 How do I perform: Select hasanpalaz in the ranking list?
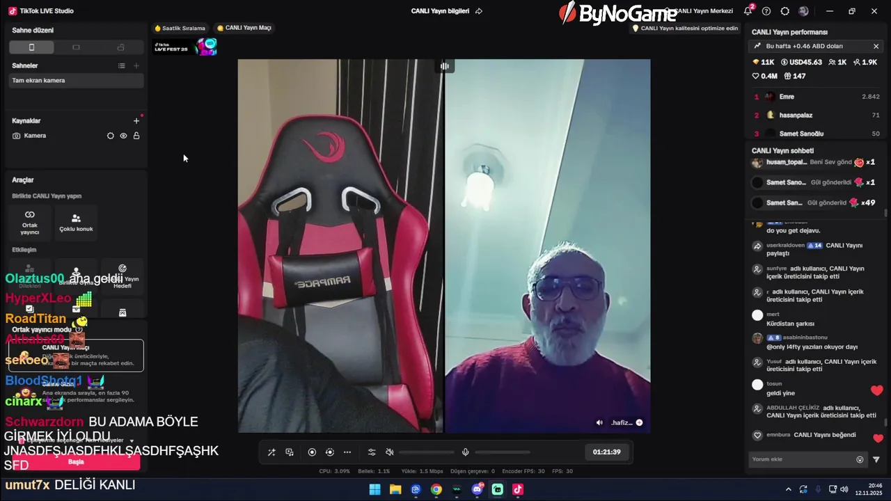pyautogui.click(x=817, y=115)
